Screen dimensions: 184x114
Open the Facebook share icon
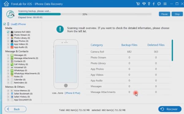(154, 4)
